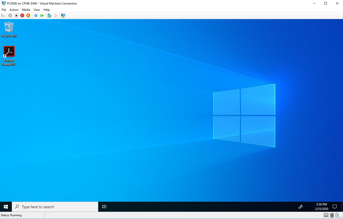Viewport: 343px width, 219px height.
Task: Open the Media menu
Action: tap(26, 10)
